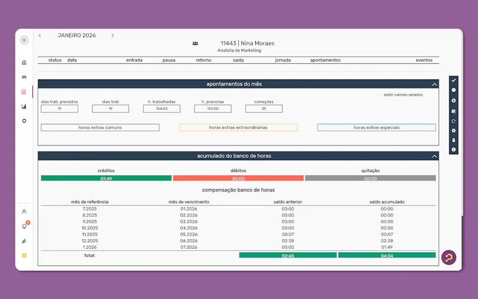
Task: Click due month 07.2026 cell
Action: pos(189,247)
